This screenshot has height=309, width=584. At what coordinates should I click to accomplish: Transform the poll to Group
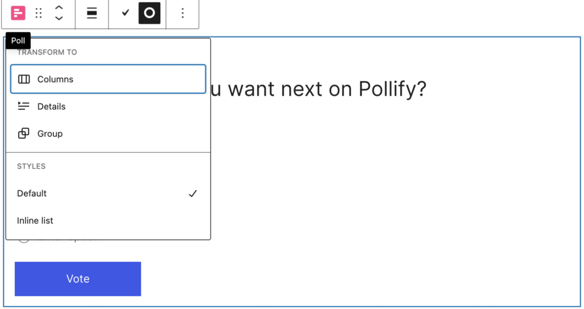click(108, 134)
